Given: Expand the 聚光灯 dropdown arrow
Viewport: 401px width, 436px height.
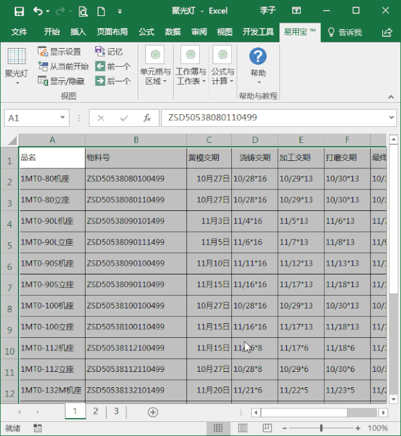Looking at the screenshot, I should pyautogui.click(x=17, y=83).
